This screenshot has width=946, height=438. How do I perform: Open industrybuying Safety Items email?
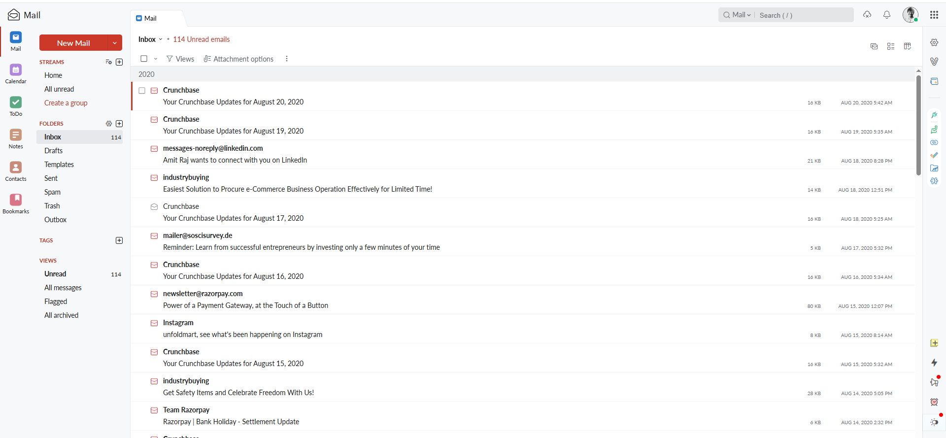(523, 387)
